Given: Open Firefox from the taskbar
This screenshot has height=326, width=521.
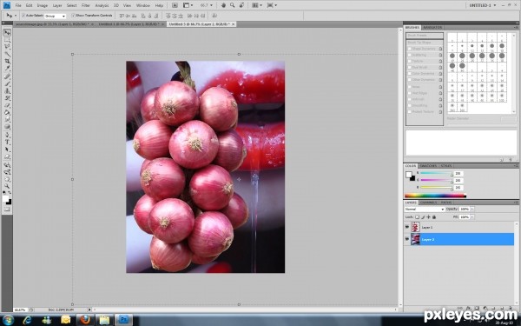Looking at the screenshot, I should [85, 320].
